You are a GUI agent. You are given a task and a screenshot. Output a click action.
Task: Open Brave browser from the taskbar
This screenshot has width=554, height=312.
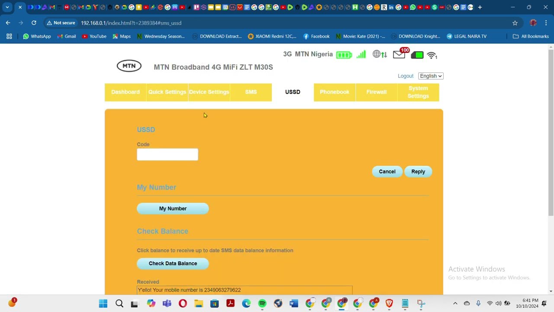click(389, 304)
